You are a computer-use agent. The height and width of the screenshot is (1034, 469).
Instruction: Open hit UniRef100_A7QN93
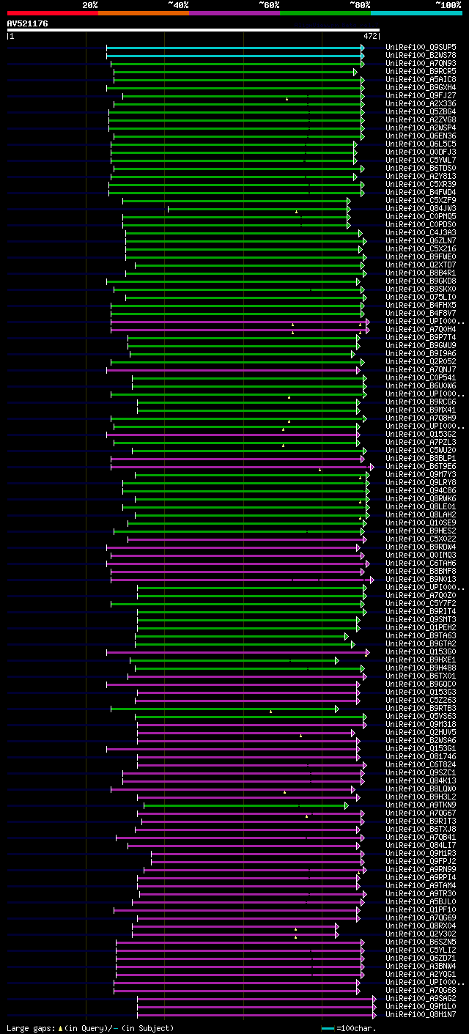click(421, 64)
